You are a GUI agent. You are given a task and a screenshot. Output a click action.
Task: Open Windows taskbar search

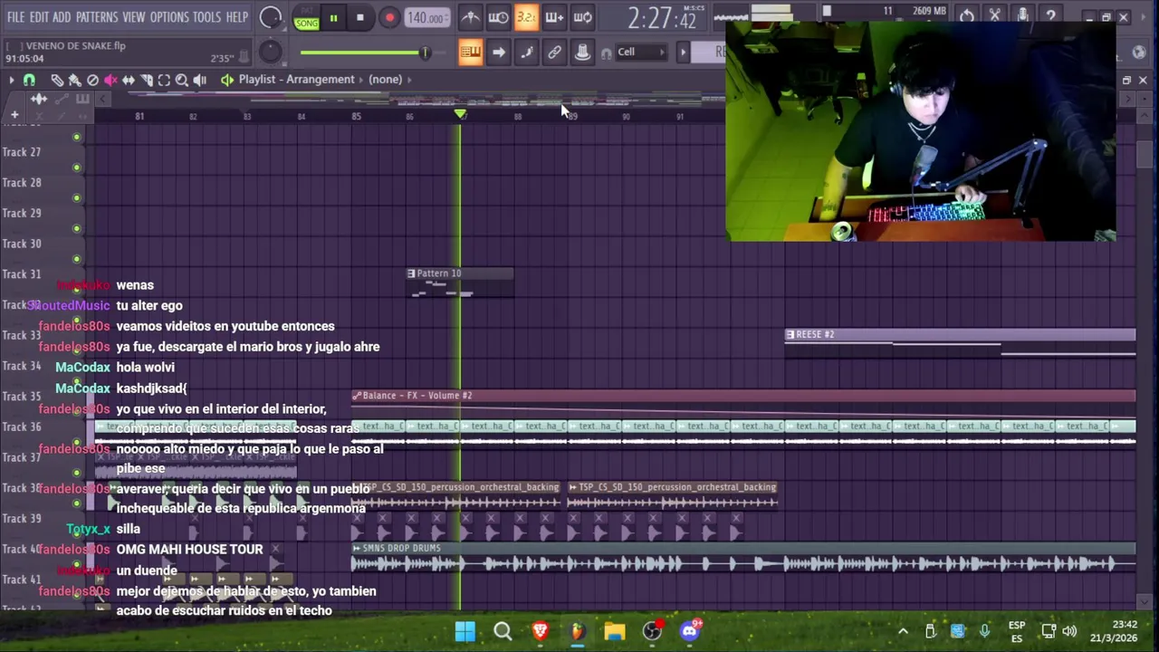click(503, 631)
